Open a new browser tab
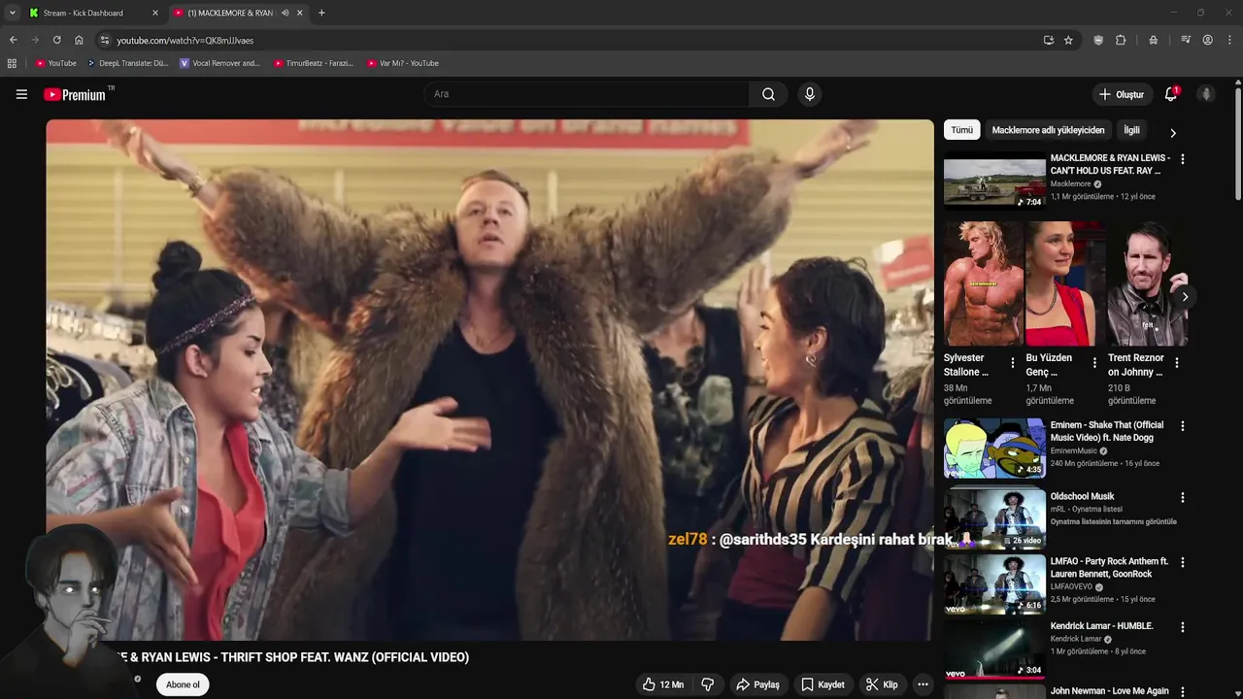 pos(321,13)
